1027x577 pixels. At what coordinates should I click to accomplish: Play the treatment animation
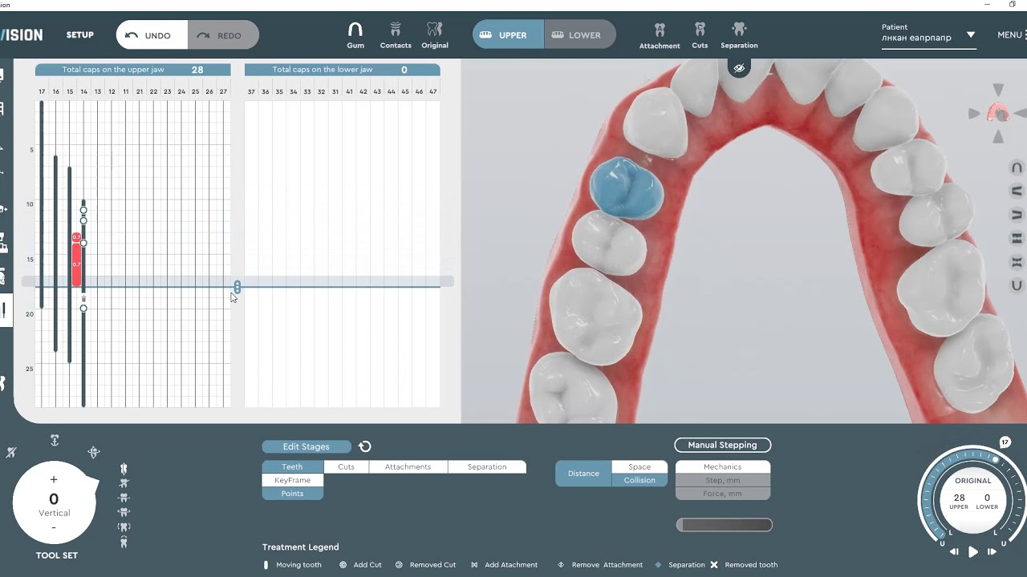973,551
